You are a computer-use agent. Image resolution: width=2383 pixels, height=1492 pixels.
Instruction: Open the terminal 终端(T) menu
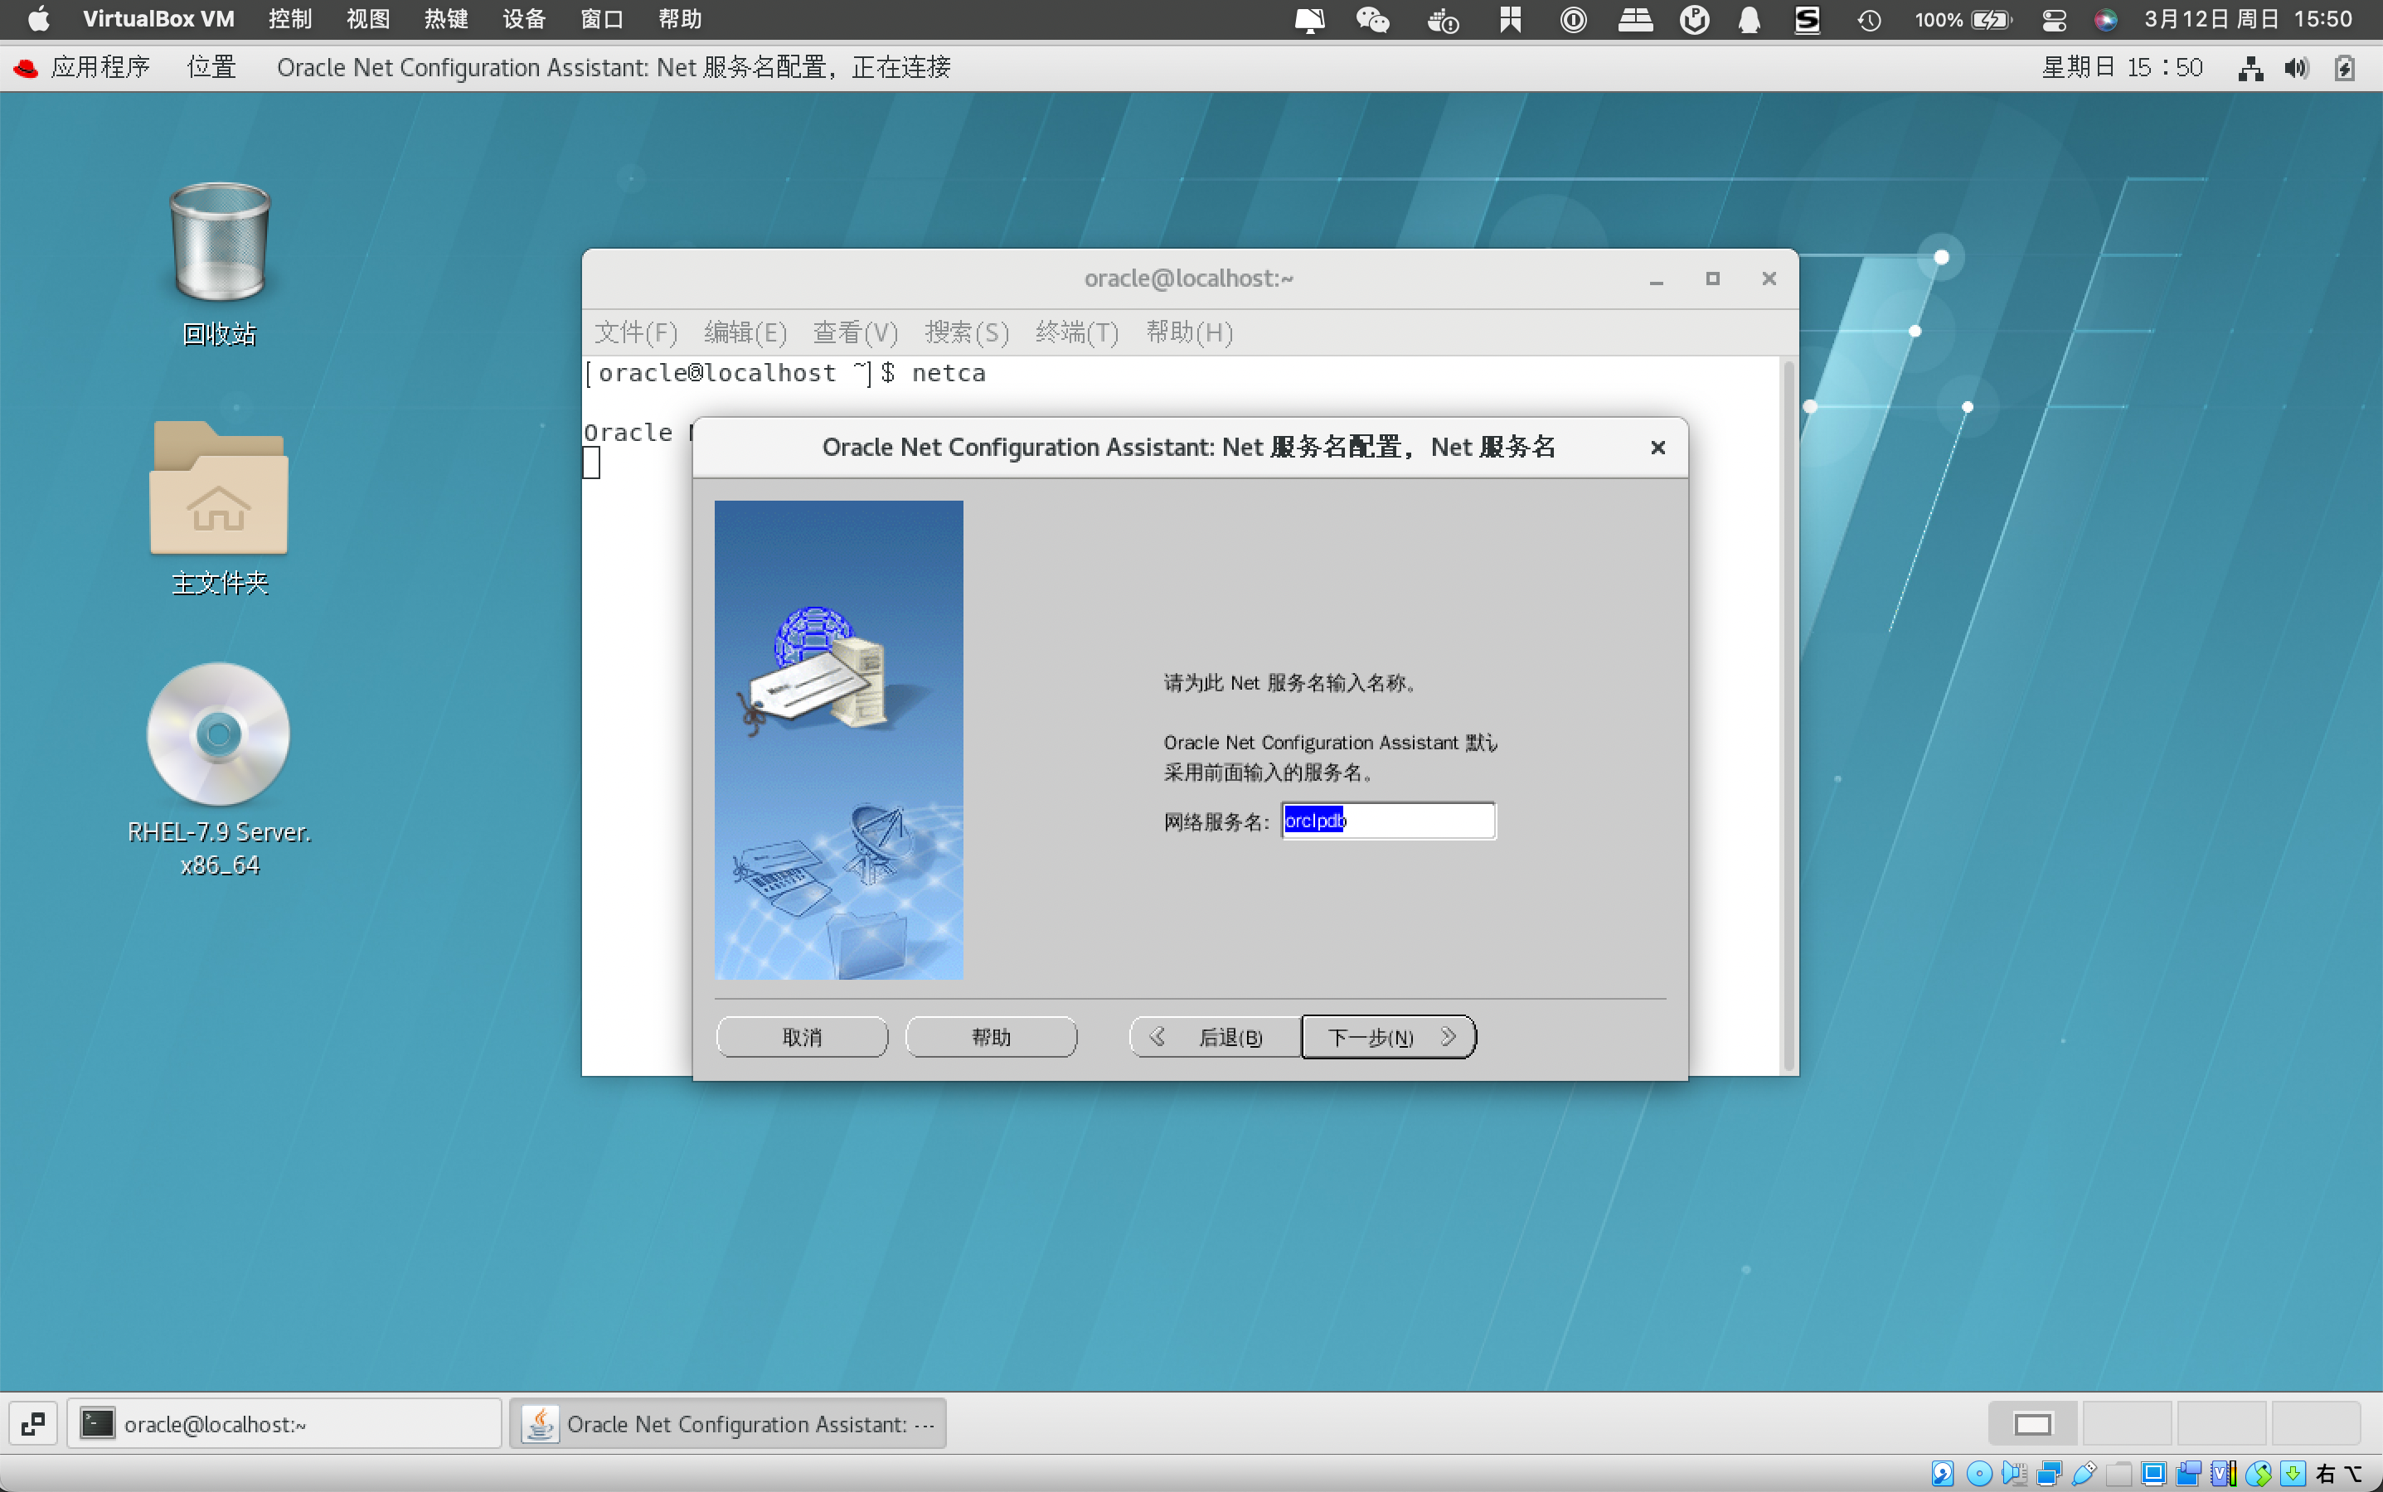pyautogui.click(x=1077, y=332)
